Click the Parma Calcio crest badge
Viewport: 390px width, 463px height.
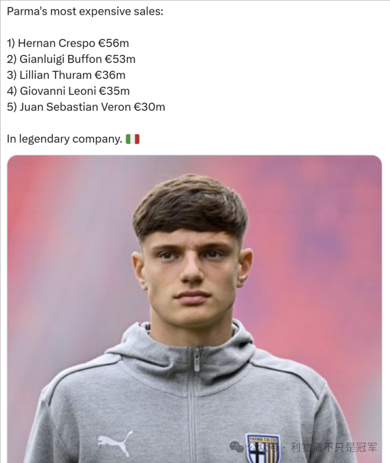coord(263,448)
